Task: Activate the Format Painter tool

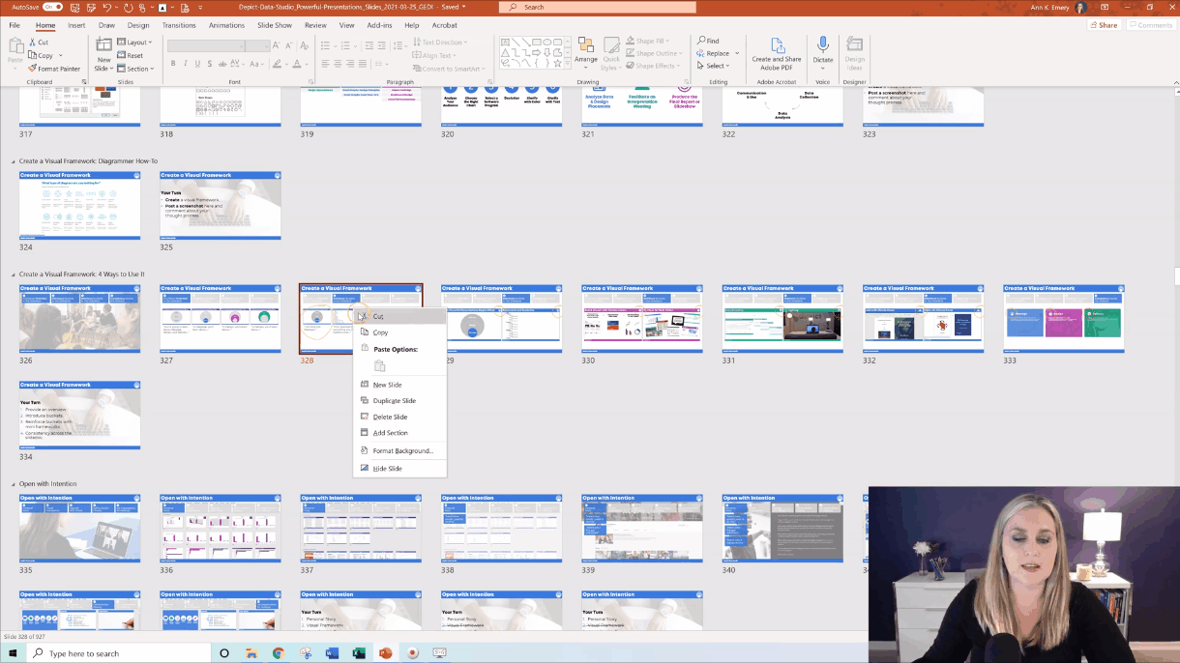Action: tap(54, 69)
